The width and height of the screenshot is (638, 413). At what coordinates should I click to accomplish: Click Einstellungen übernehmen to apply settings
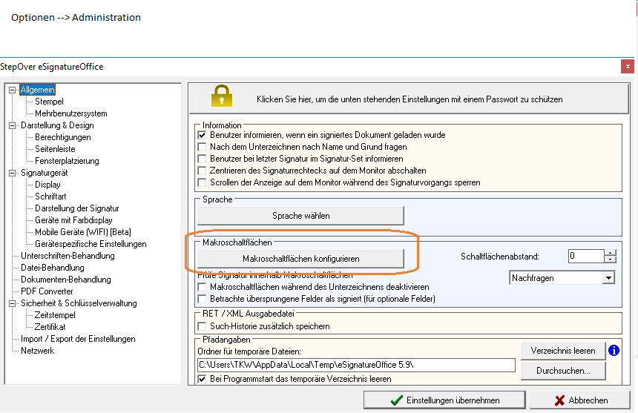444,400
